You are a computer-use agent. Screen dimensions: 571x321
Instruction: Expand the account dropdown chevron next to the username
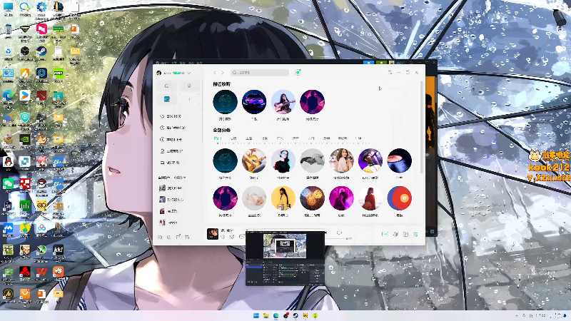[189, 73]
